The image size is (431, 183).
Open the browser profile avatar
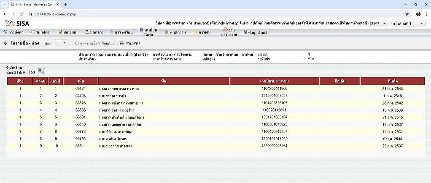(x=418, y=14)
